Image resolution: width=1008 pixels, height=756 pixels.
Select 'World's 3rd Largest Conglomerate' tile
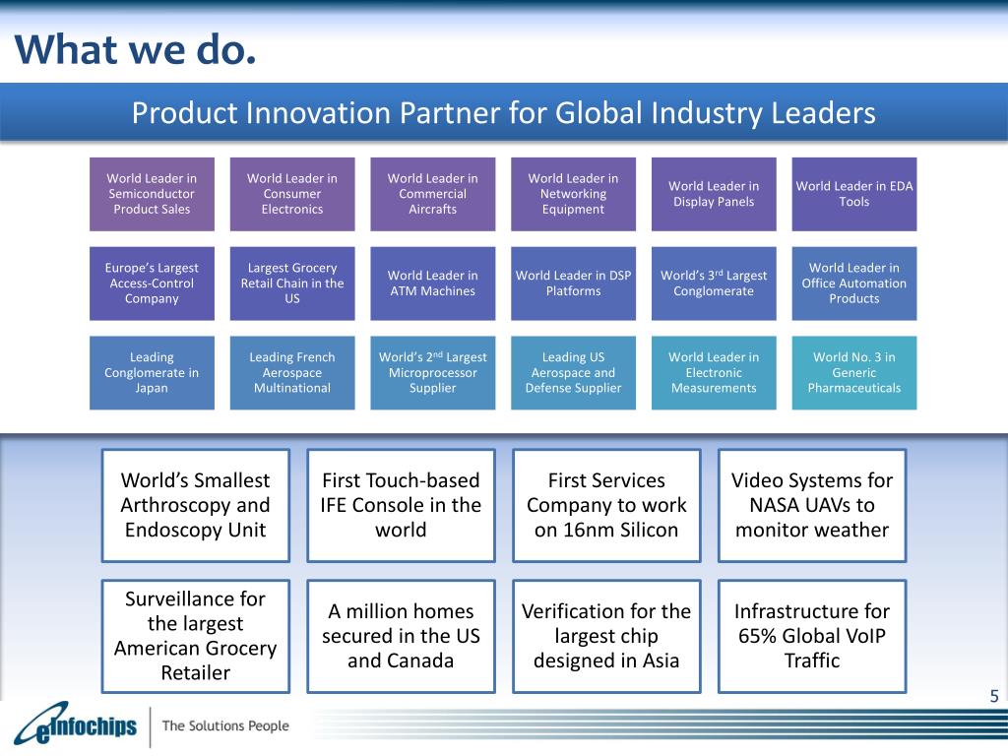(x=714, y=283)
